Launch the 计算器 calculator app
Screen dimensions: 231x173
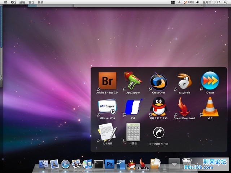click(x=133, y=132)
